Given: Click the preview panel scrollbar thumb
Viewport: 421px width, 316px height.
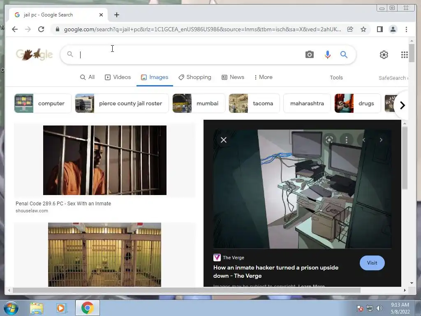Looking at the screenshot, I should coord(405,158).
